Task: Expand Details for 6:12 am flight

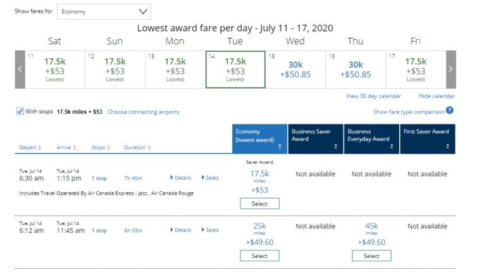Action: pyautogui.click(x=181, y=230)
